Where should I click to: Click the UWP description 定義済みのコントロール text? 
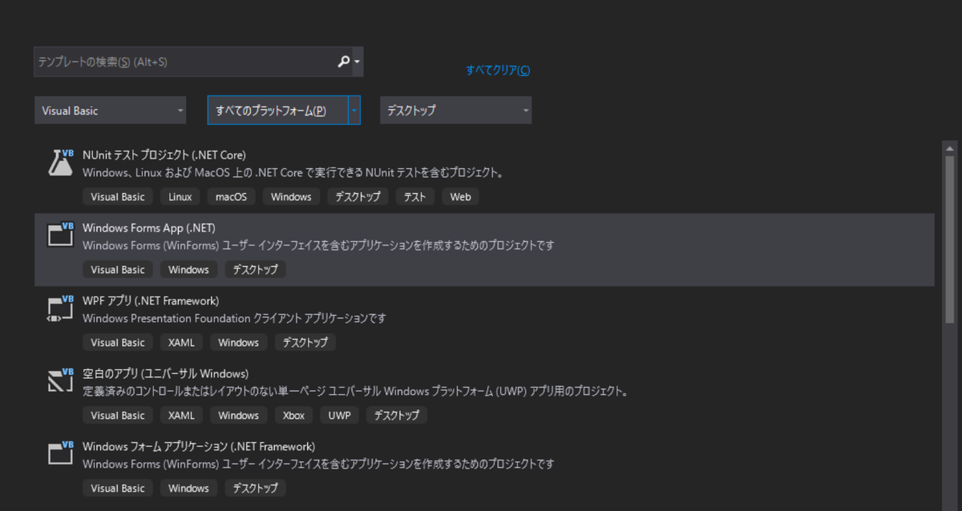(x=354, y=391)
